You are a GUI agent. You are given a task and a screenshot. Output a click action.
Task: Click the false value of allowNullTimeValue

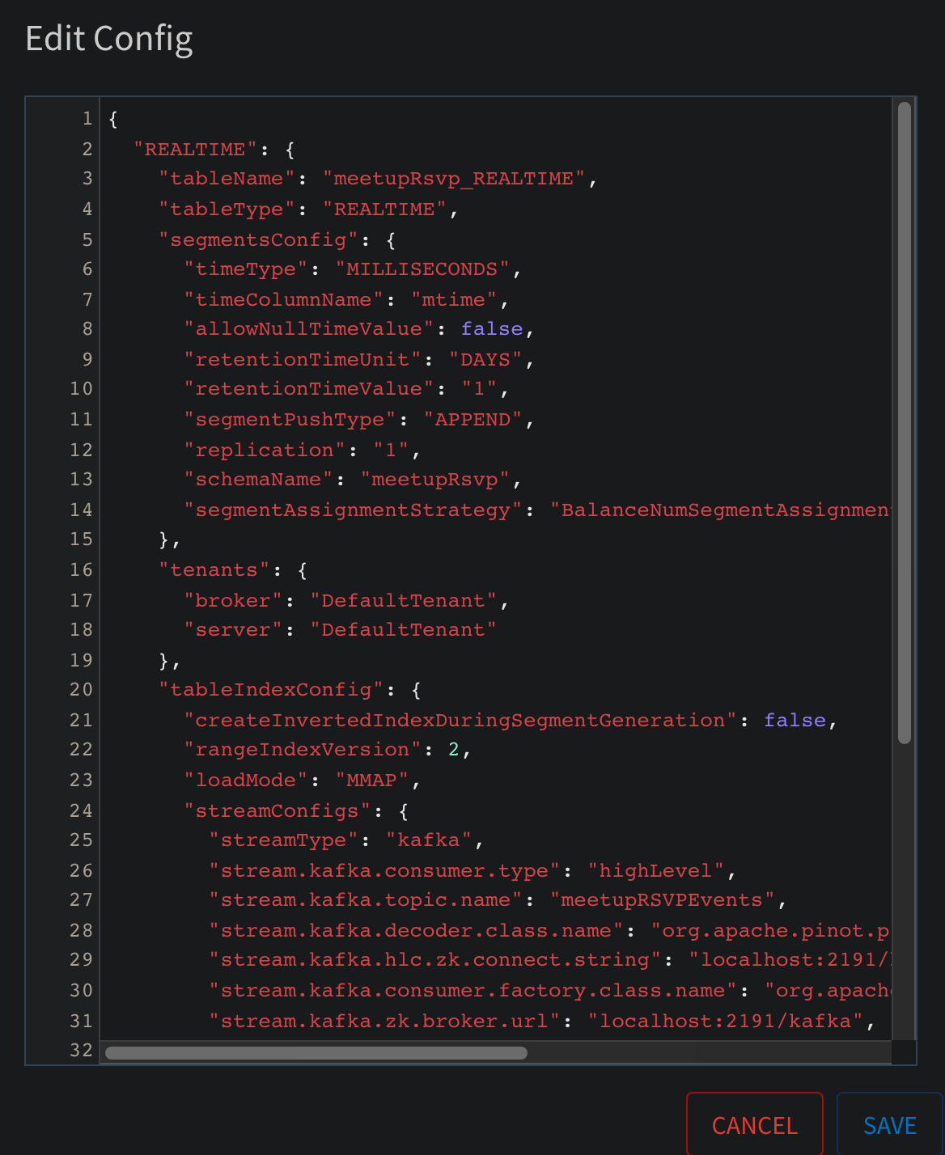click(492, 329)
